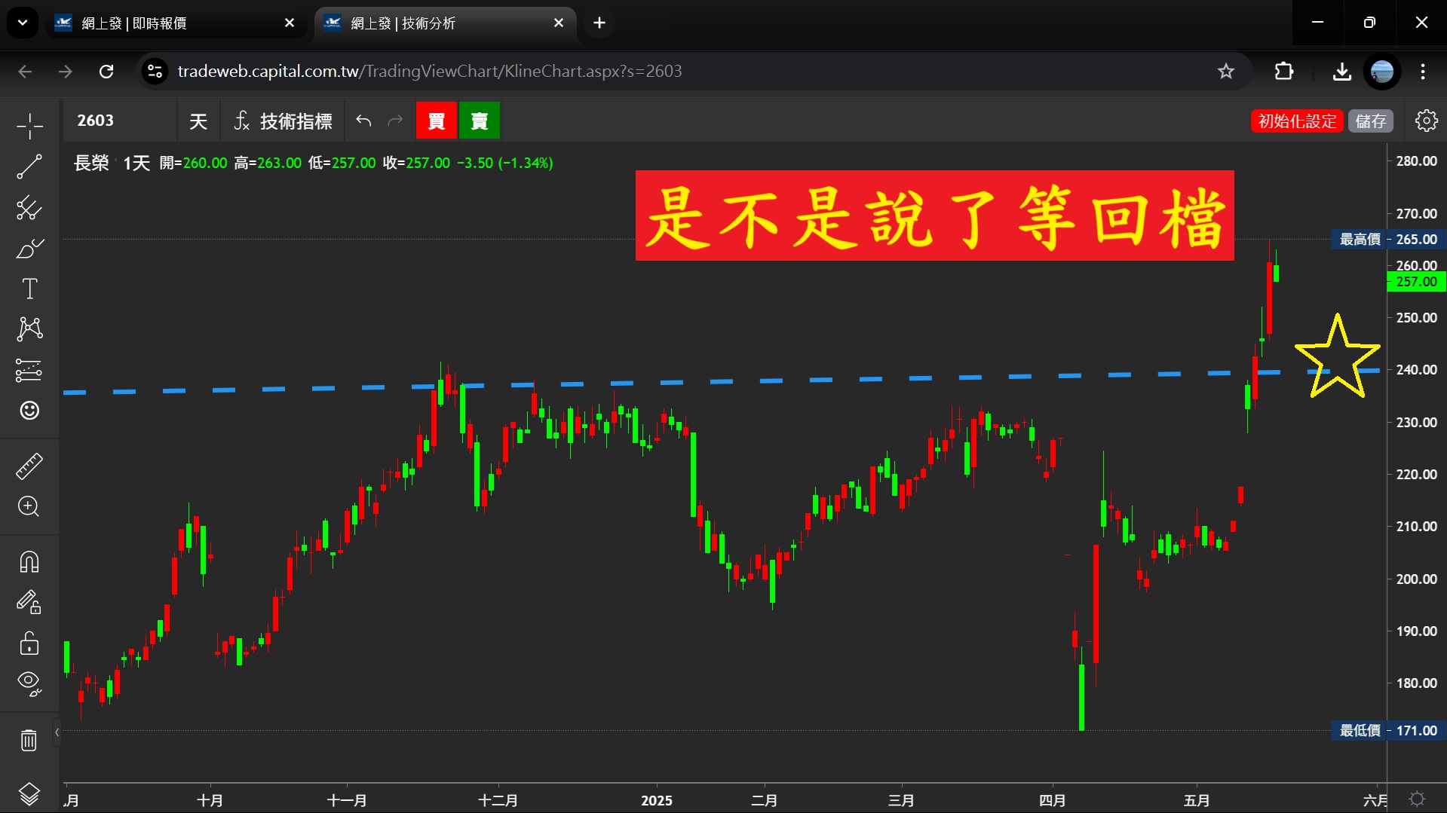This screenshot has height=813, width=1447.
Task: Select the brush drawing tool
Action: [x=29, y=248]
